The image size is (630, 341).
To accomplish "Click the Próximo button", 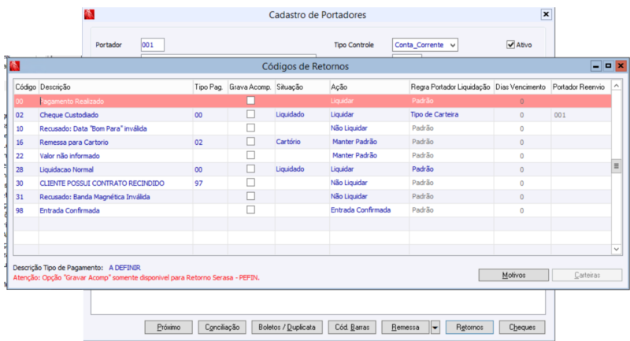I will tap(169, 328).
